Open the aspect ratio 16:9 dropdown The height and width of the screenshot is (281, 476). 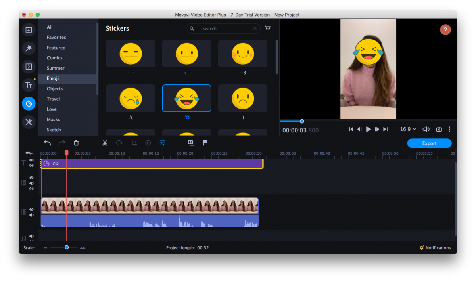click(408, 129)
